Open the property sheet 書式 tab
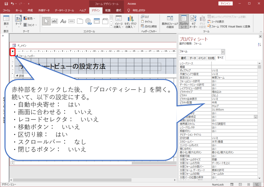This screenshot has height=187, width=264. pos(184,58)
